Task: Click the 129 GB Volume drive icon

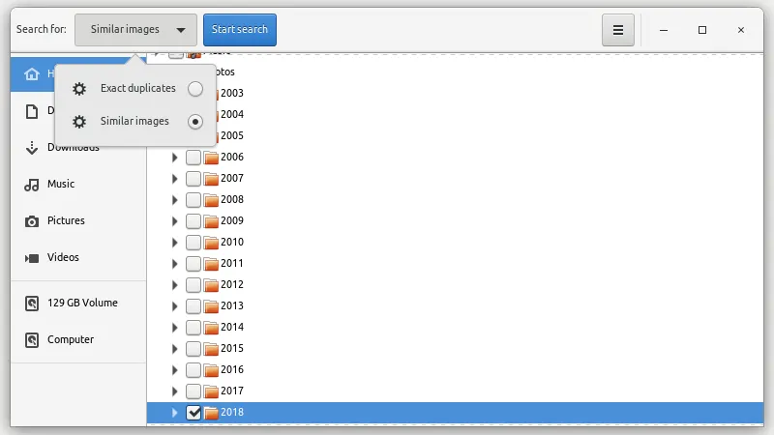Action: 32,304
